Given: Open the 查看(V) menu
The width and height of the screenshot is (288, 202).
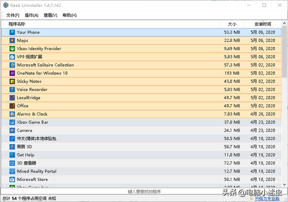Looking at the screenshot, I should coord(50,15).
